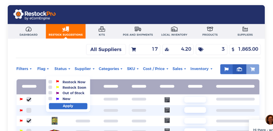
Task: Expand the Status dropdown
Action: 62,69
